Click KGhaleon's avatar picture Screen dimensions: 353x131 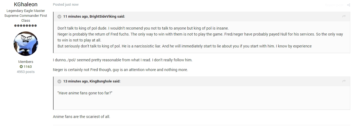(x=26, y=43)
